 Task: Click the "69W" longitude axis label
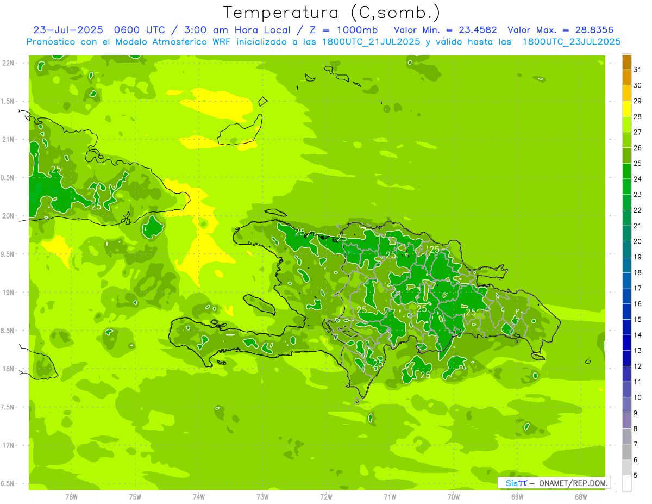[x=517, y=496]
